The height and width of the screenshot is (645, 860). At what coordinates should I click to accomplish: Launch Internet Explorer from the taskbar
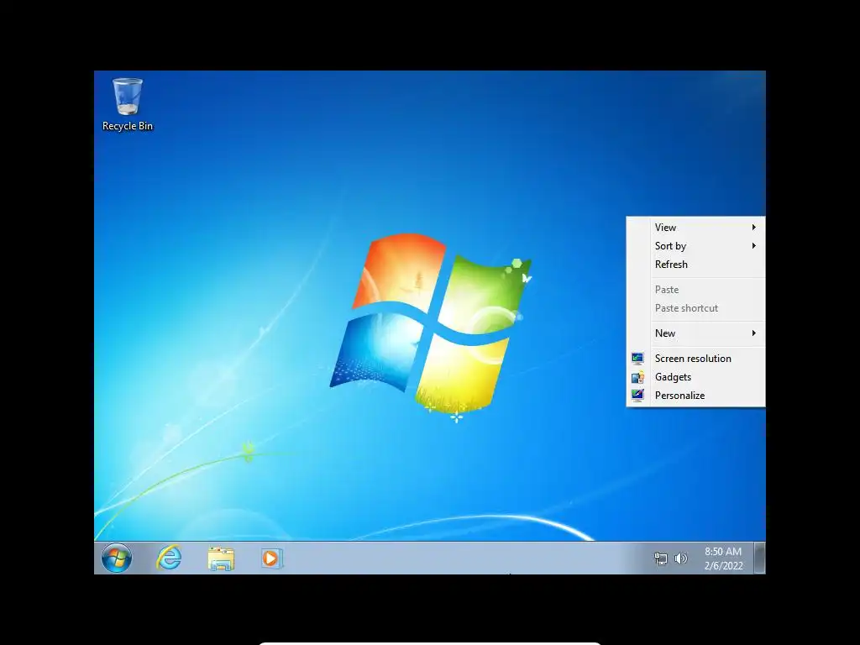pyautogui.click(x=169, y=558)
